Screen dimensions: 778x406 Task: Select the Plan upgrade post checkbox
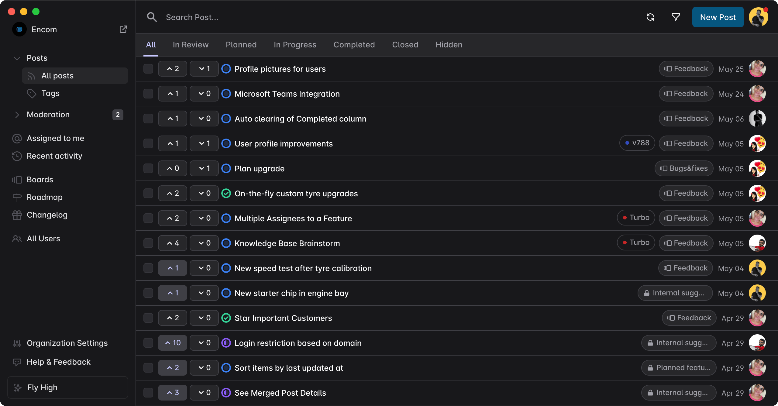(x=148, y=168)
